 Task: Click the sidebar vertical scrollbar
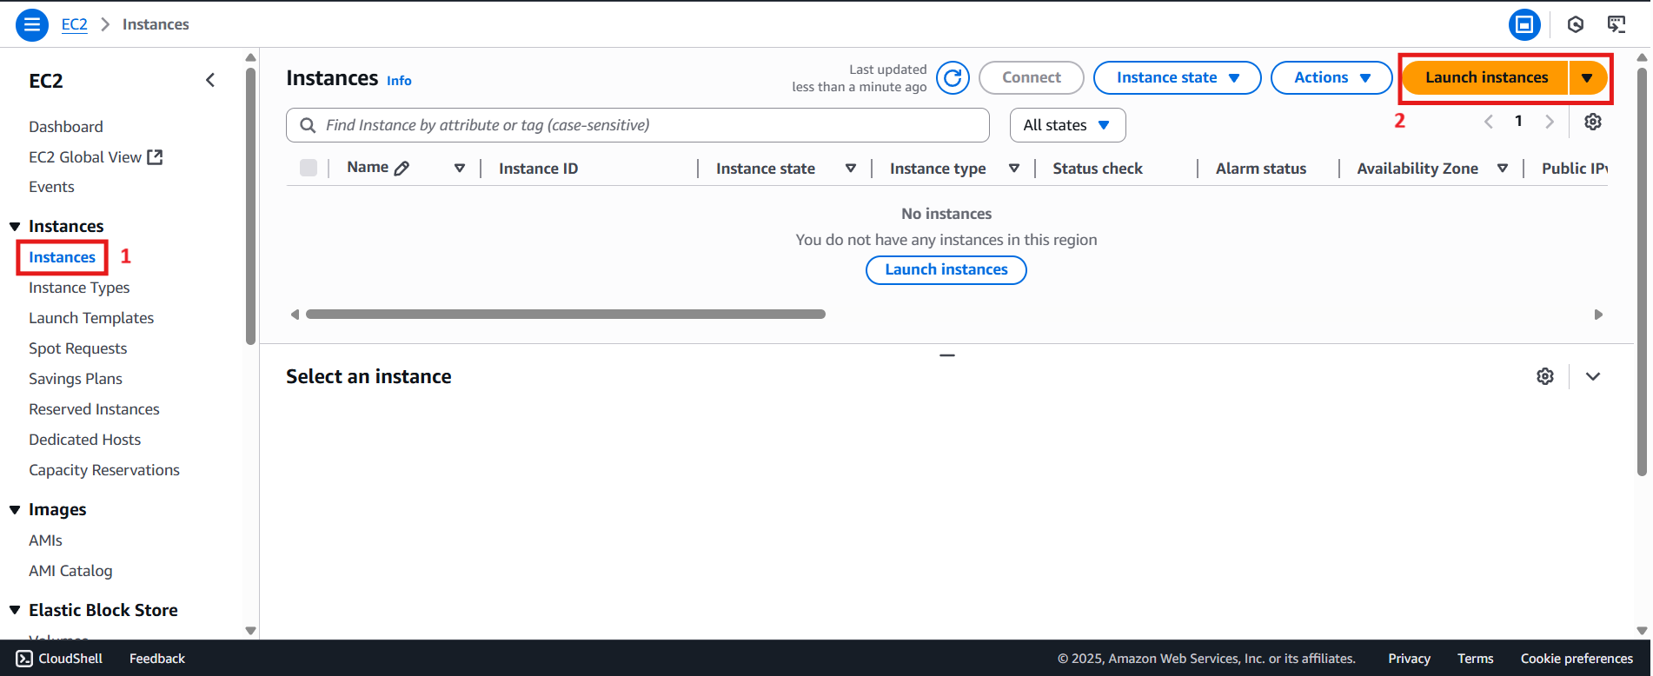click(x=250, y=207)
